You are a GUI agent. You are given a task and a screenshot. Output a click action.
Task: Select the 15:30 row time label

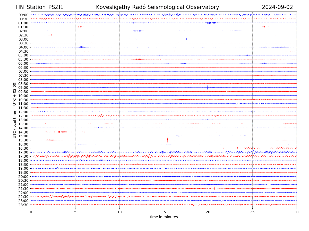pyautogui.click(x=23, y=140)
